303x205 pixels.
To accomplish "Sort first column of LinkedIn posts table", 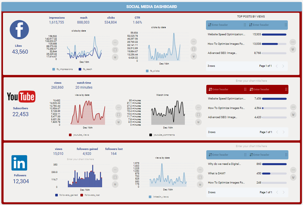I will [x=210, y=155].
